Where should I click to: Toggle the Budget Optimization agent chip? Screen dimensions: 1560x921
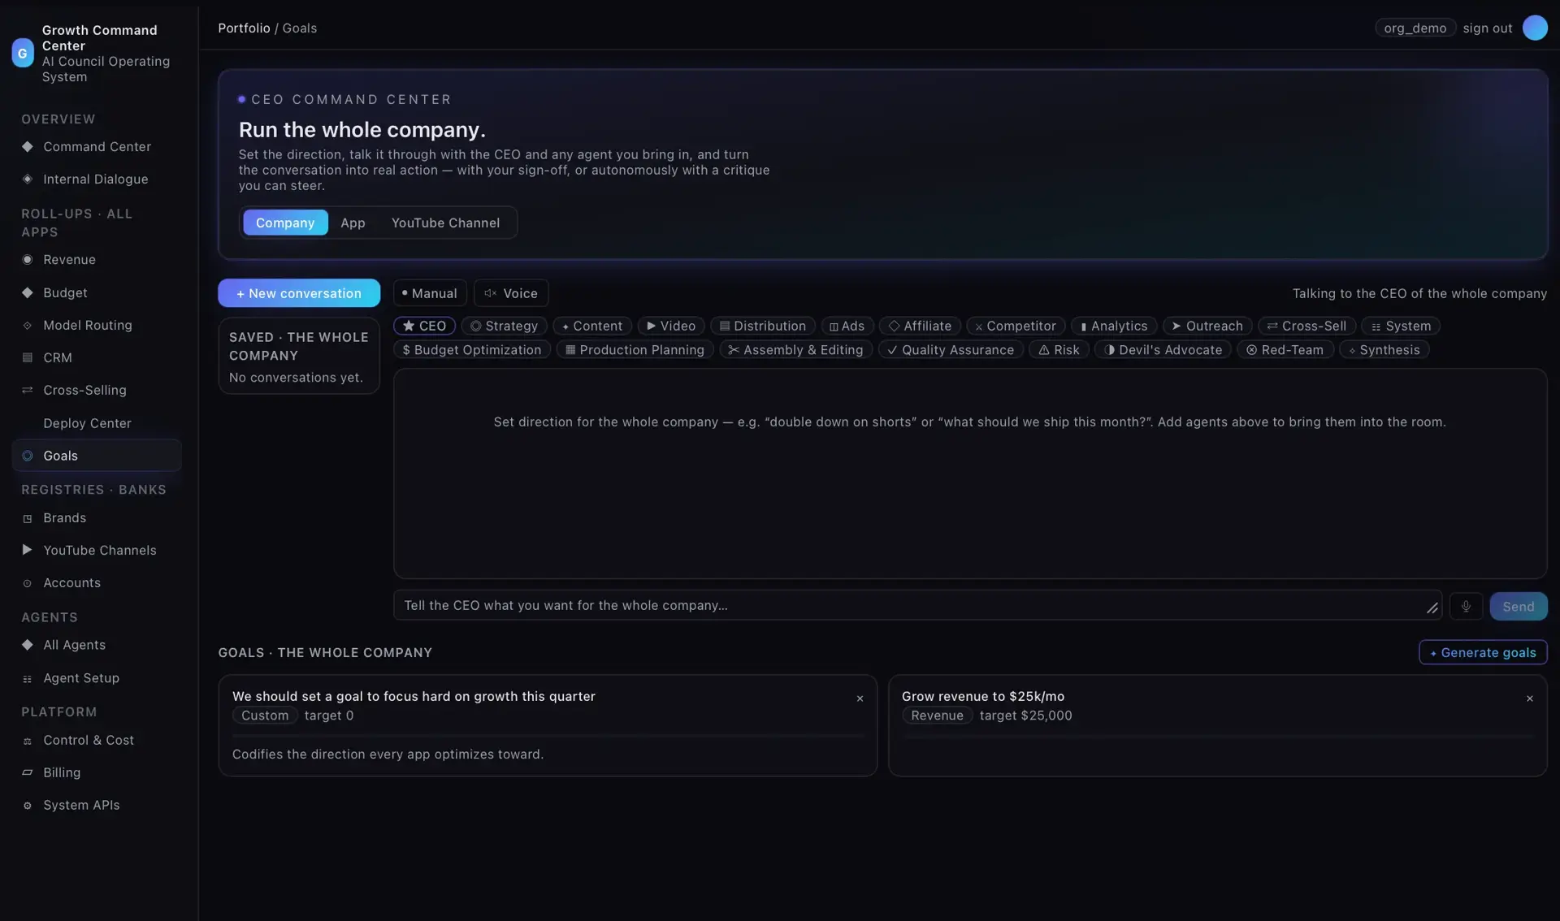(472, 349)
